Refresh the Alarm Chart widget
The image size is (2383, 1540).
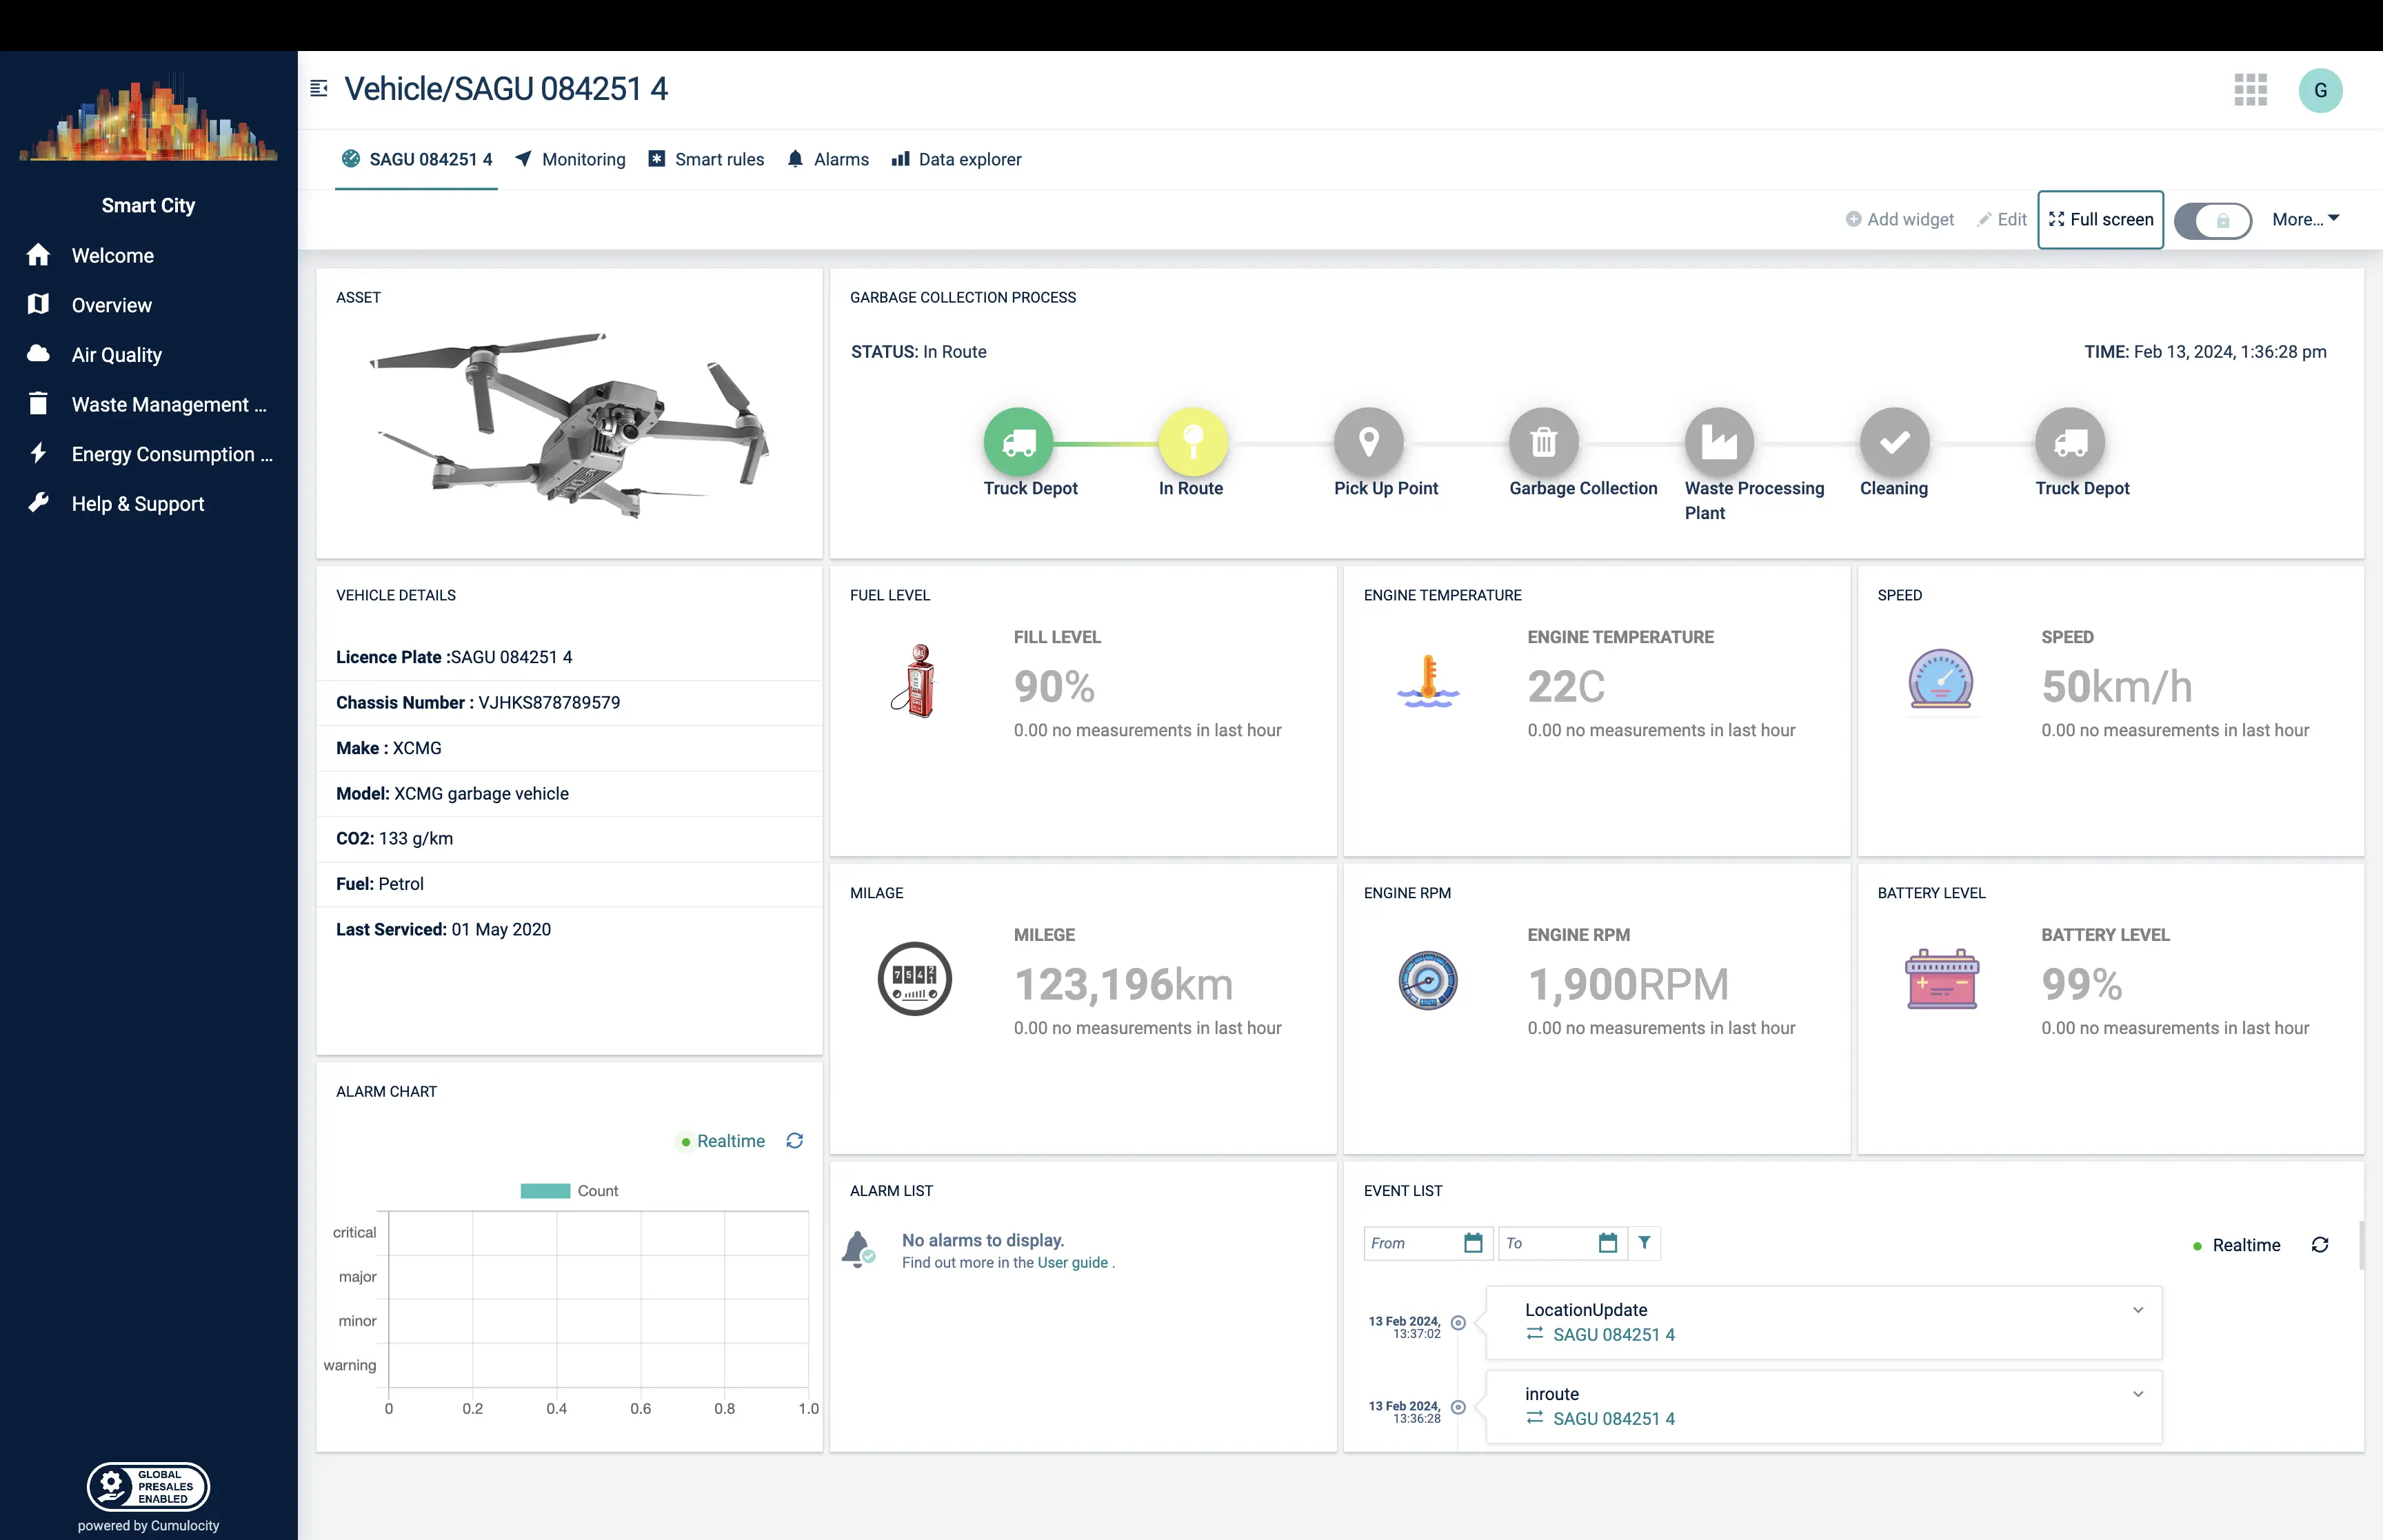(795, 1141)
